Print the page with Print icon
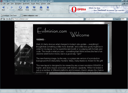Screen dimensions: 128x93 (41, 7)
